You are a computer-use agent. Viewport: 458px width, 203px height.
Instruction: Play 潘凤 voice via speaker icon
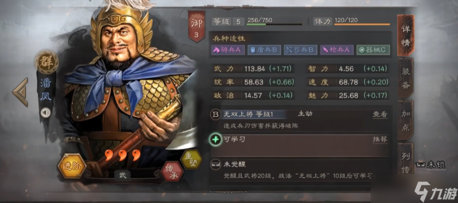pyautogui.click(x=45, y=112)
